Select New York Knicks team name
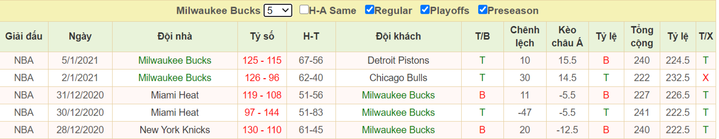The image size is (719, 139). pos(175,130)
